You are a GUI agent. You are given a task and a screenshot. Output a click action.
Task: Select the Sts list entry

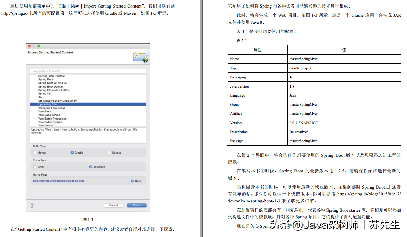(40, 98)
